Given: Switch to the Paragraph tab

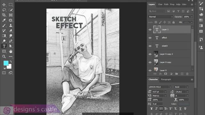Looking at the screenshot, I should point(166,80).
